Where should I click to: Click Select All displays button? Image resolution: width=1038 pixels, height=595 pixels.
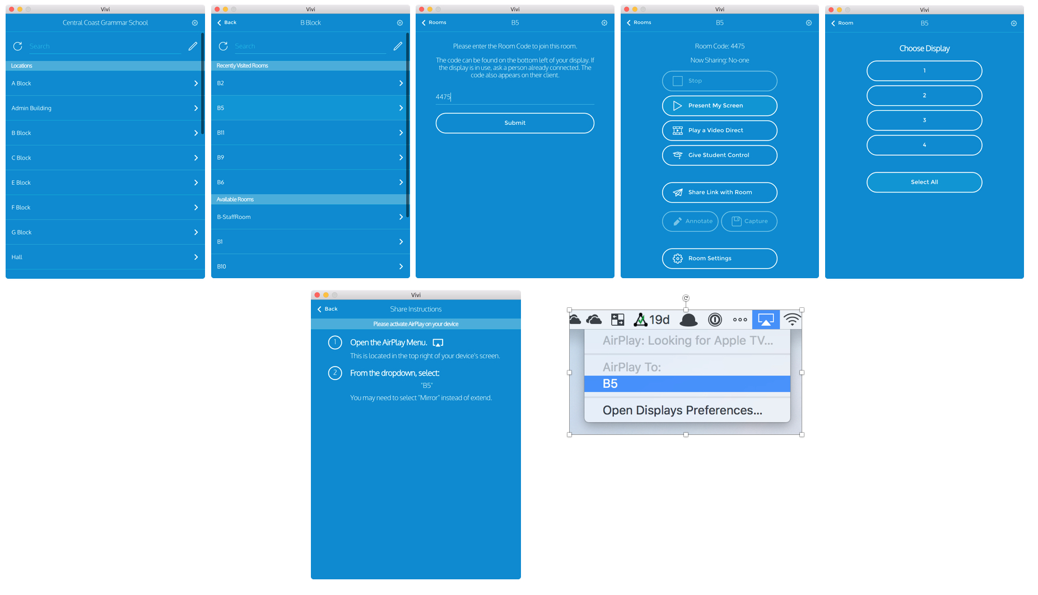pyautogui.click(x=924, y=182)
